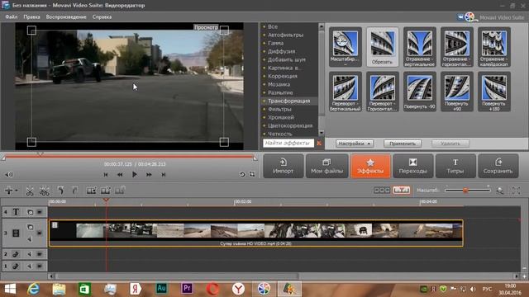
Task: Mute the audio of video track 3
Action: click(30, 238)
